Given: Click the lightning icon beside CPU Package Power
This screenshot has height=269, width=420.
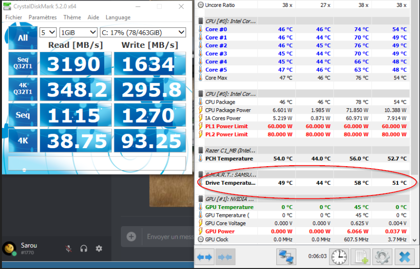Looking at the screenshot, I should [200, 110].
